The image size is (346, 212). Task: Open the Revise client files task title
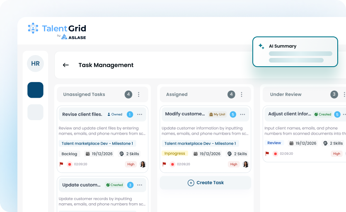pos(82,114)
